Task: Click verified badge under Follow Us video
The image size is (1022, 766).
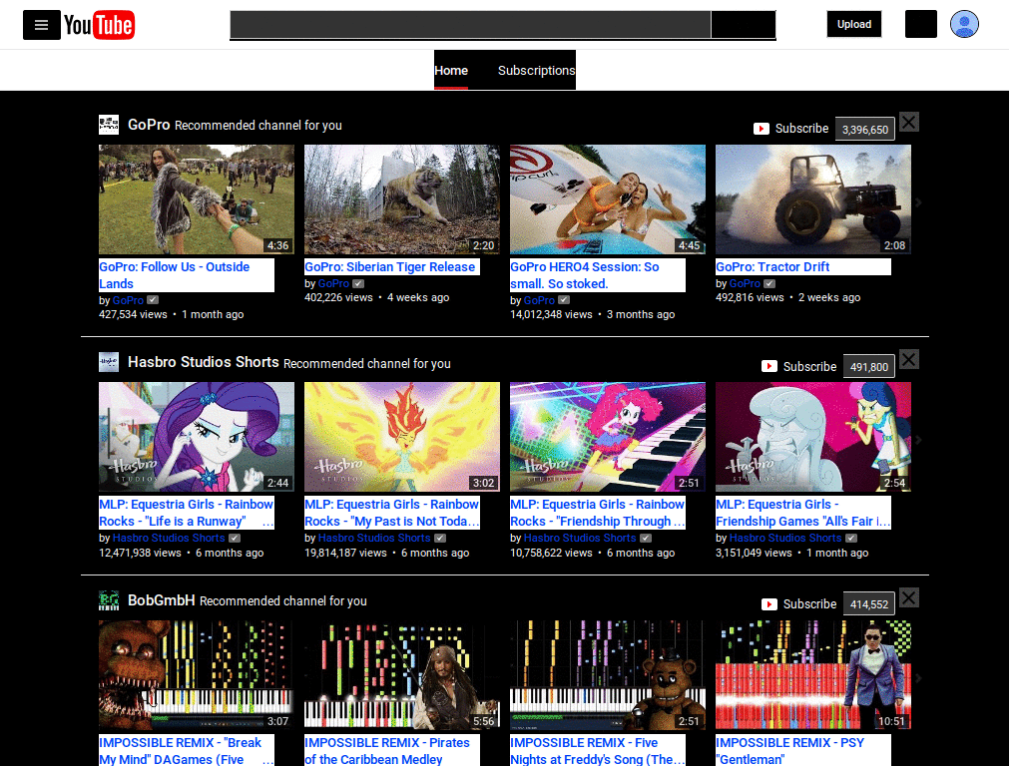Action: (x=153, y=299)
